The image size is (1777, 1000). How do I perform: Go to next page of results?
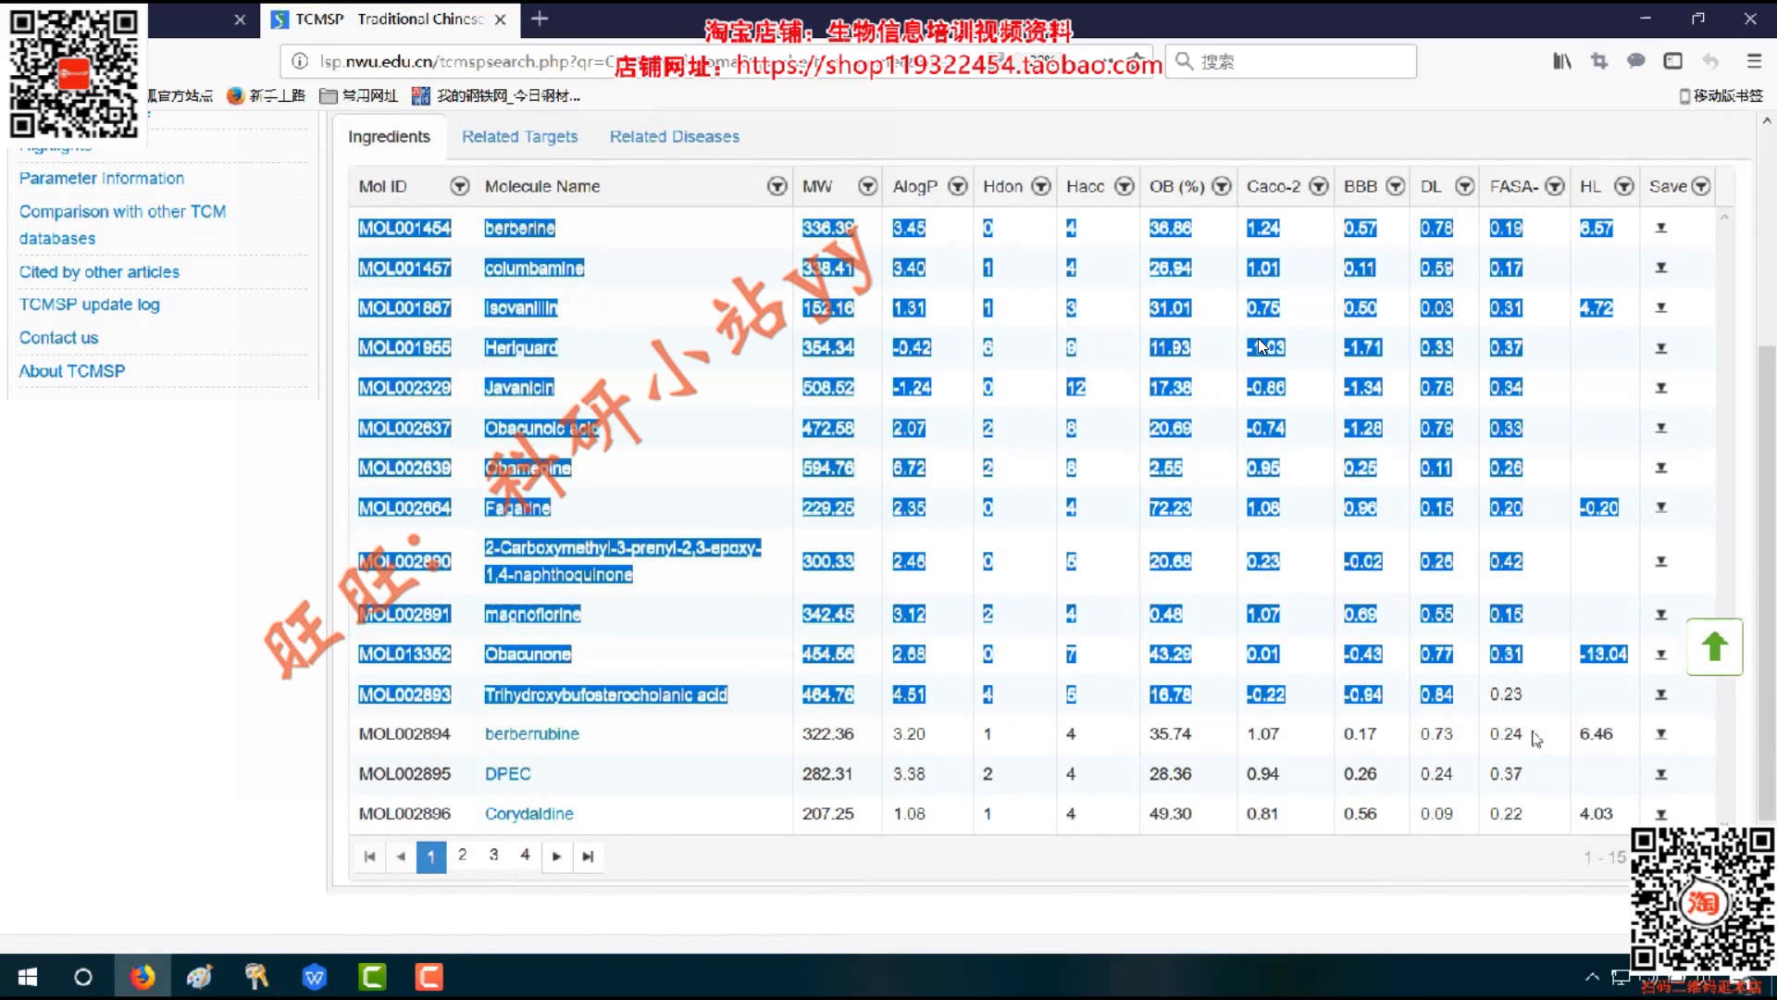click(556, 856)
